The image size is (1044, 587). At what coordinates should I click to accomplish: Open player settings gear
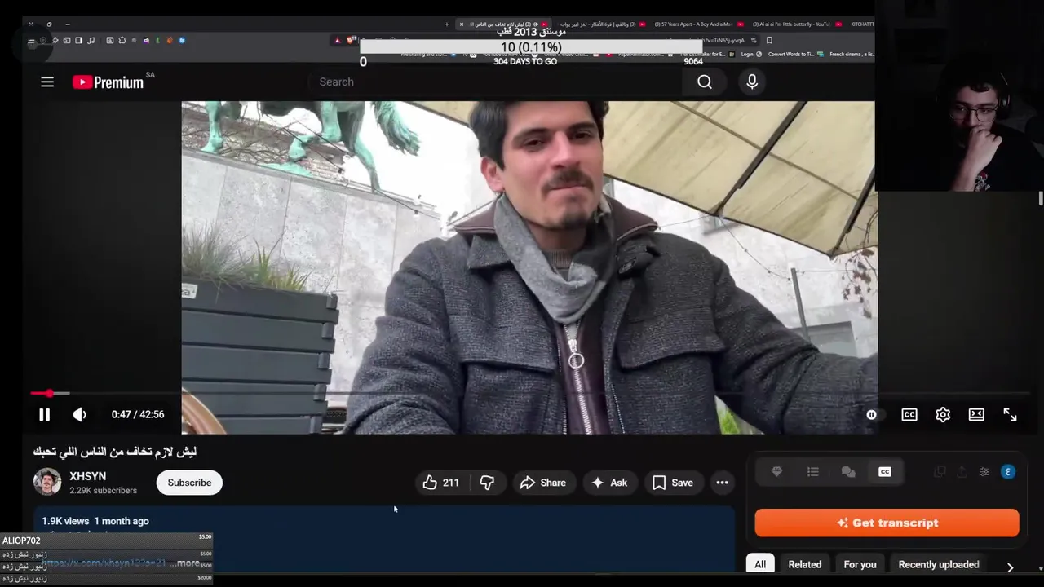click(943, 414)
